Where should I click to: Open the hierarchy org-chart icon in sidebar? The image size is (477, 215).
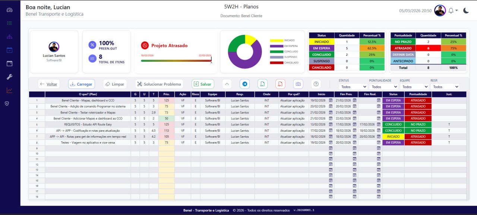[10, 36]
